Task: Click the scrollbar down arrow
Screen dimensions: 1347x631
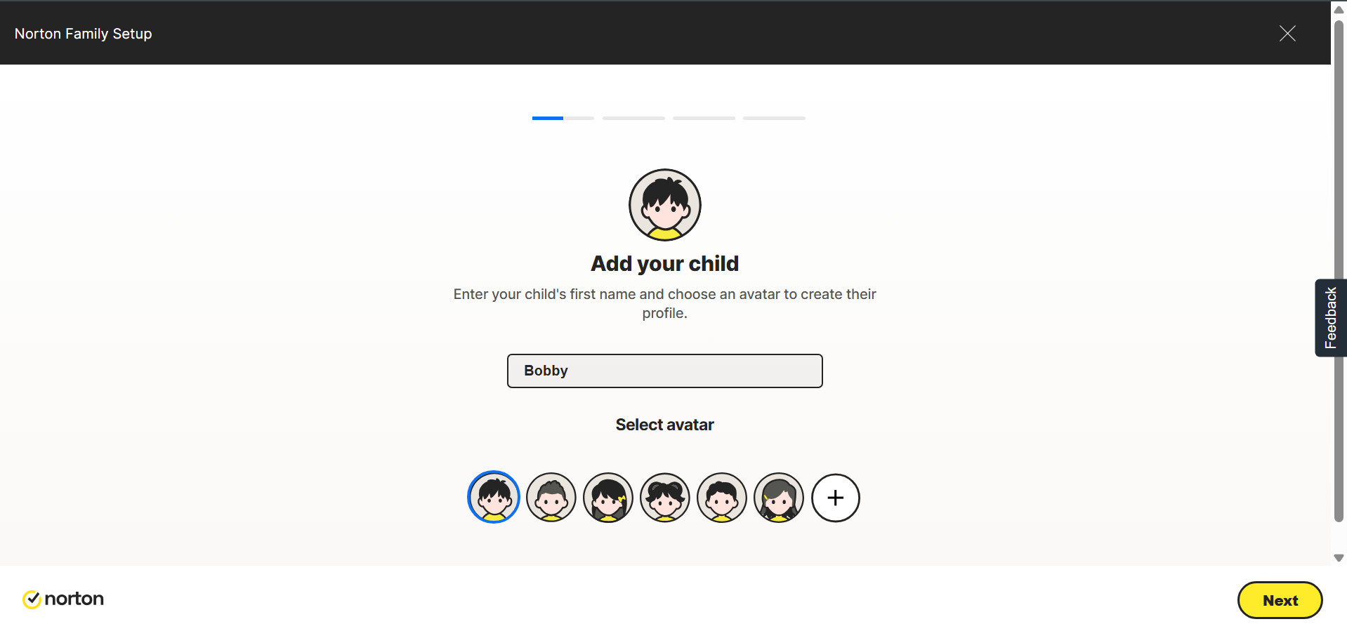Action: coord(1339,558)
